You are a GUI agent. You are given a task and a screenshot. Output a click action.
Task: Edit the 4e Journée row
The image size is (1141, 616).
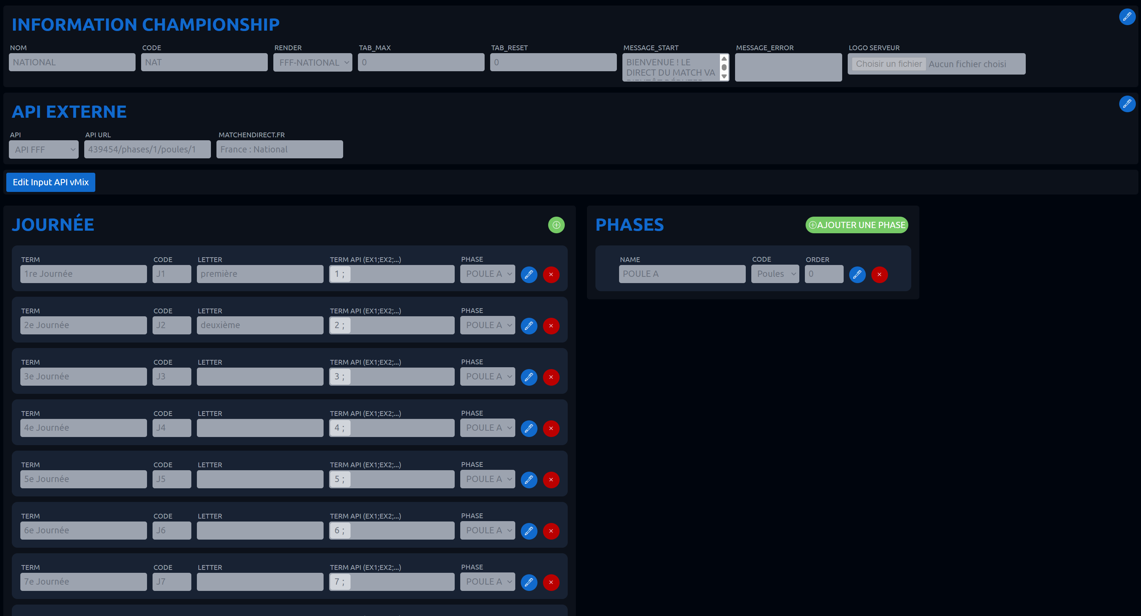click(x=529, y=429)
